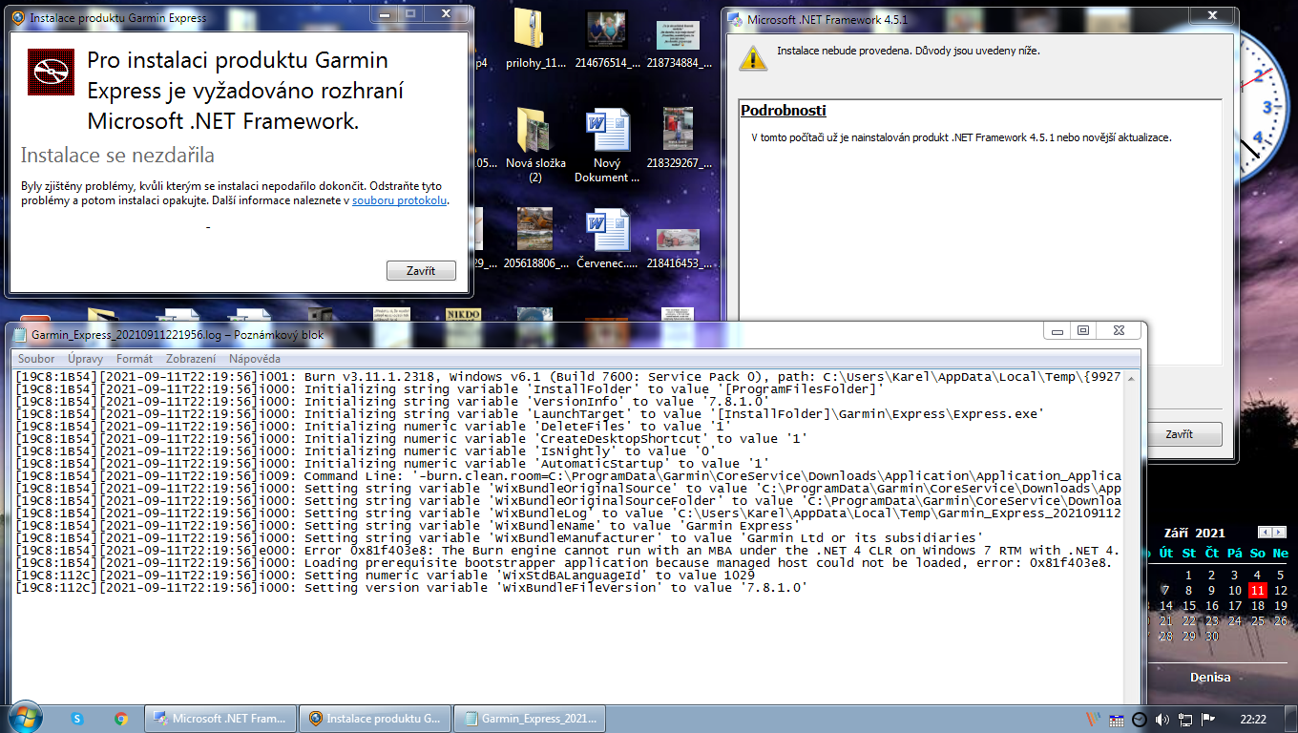Switch to Microsoft .NET Framework taskbar button

pyautogui.click(x=219, y=719)
